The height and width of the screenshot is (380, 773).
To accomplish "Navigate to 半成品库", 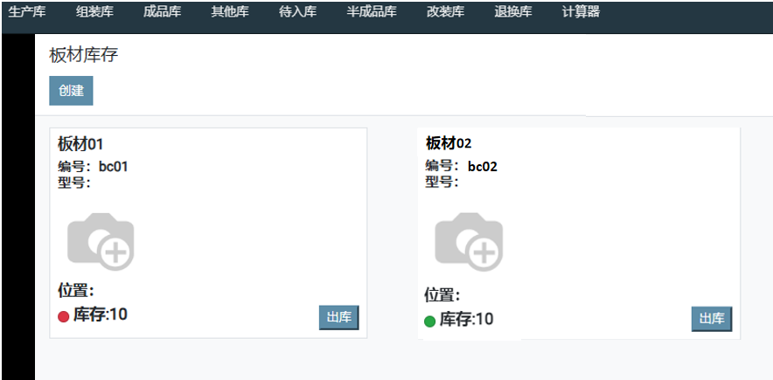I will pos(372,12).
